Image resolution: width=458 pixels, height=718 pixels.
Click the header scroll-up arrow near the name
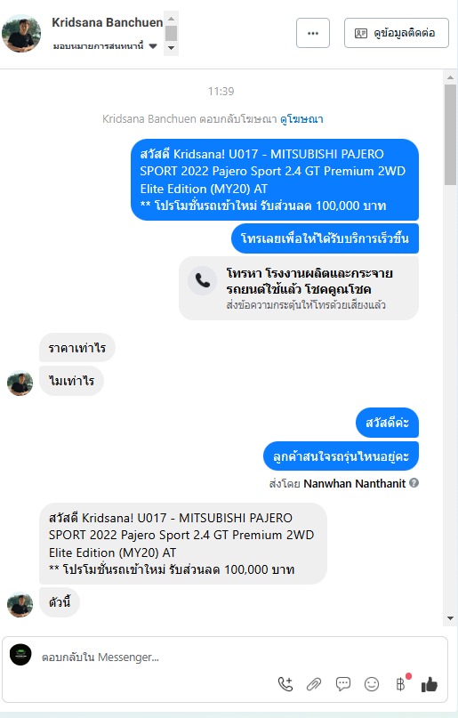click(171, 19)
